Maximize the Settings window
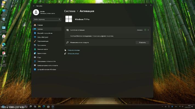The height and width of the screenshot is (109, 195). click(x=146, y=5)
